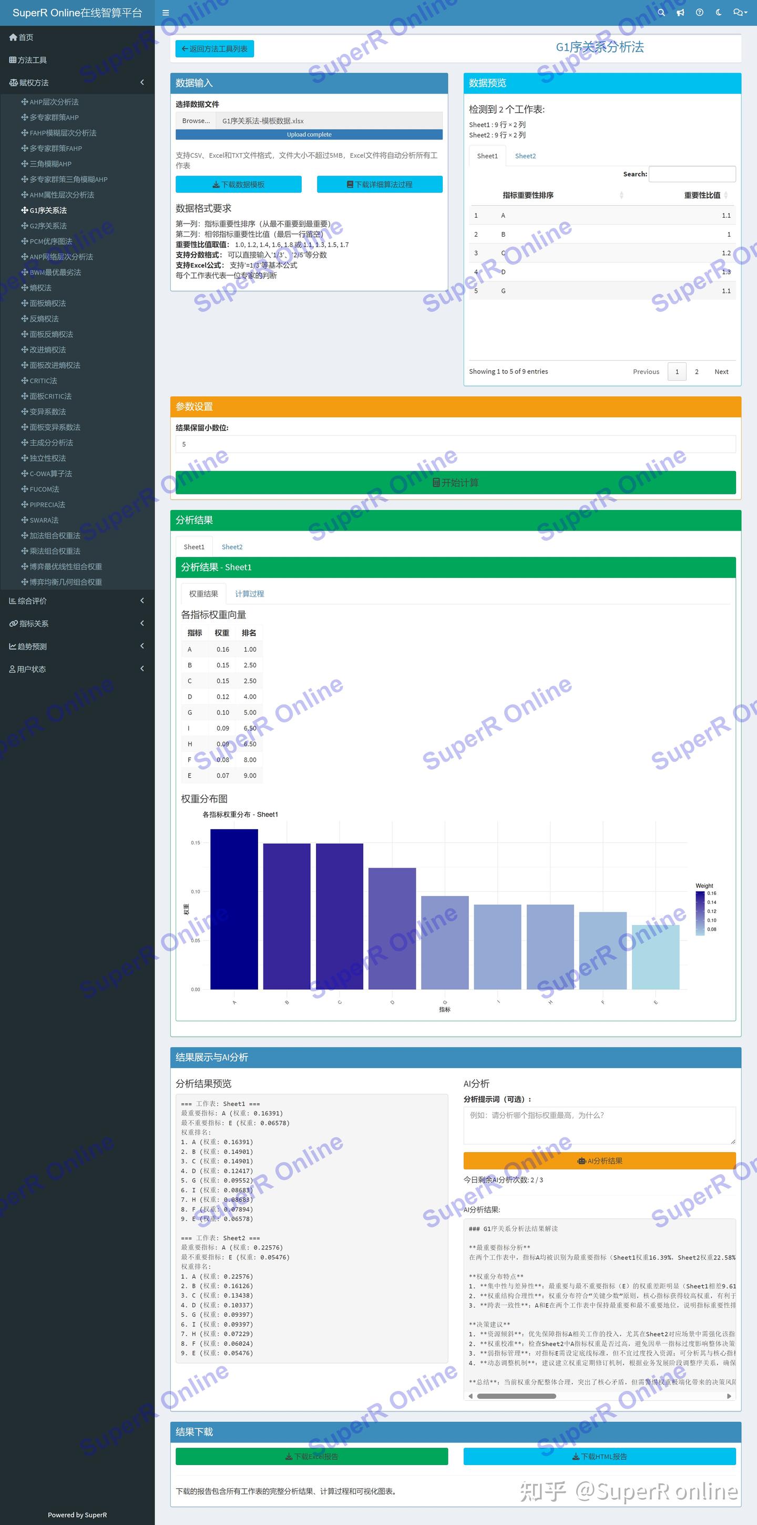Open the chat bubbles dropdown menu

(x=740, y=13)
